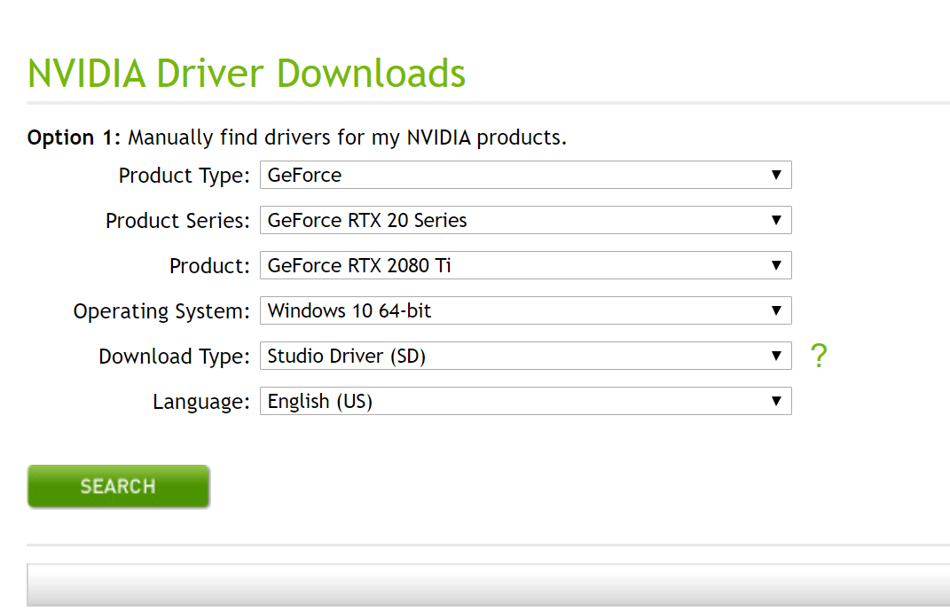Open the Operating System dropdown

[525, 310]
